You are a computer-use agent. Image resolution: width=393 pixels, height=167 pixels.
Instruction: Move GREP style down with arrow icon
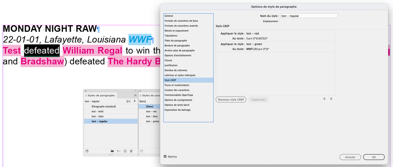point(331,99)
